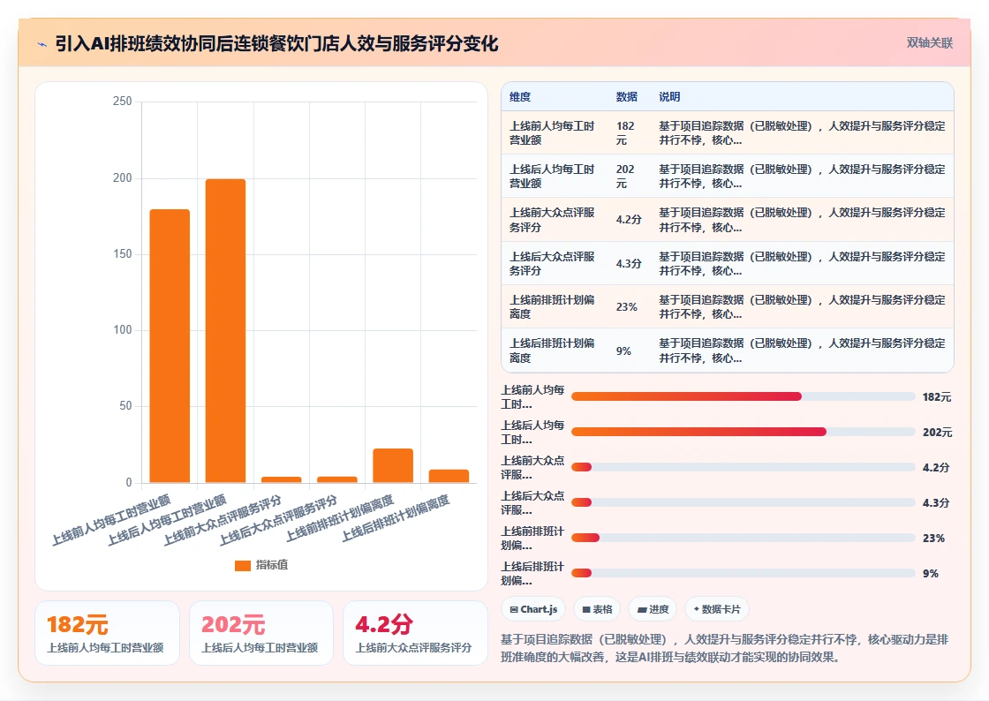The image size is (989, 701).
Task: Click the 上线后排班计划偏离度 x-axis label
Action: click(x=396, y=518)
